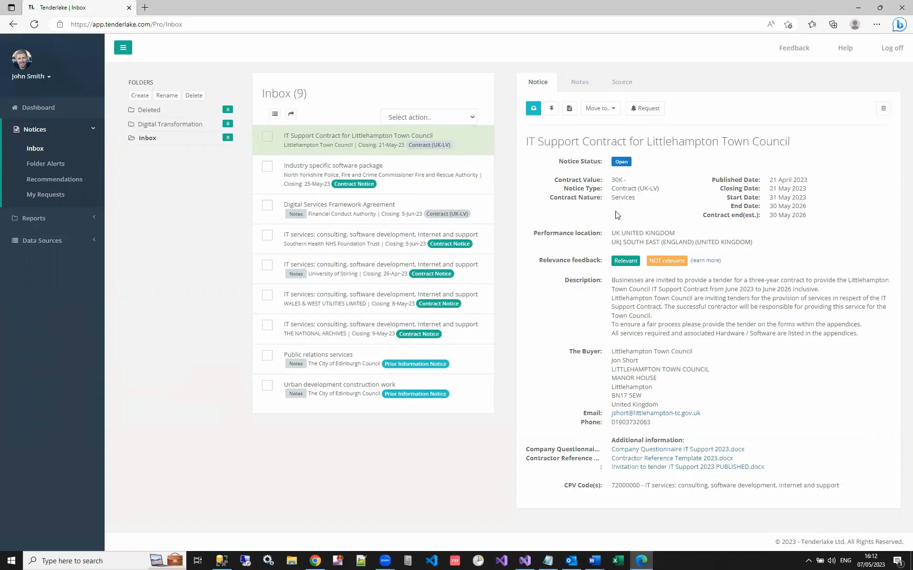Click the pin notice icon

[551, 108]
